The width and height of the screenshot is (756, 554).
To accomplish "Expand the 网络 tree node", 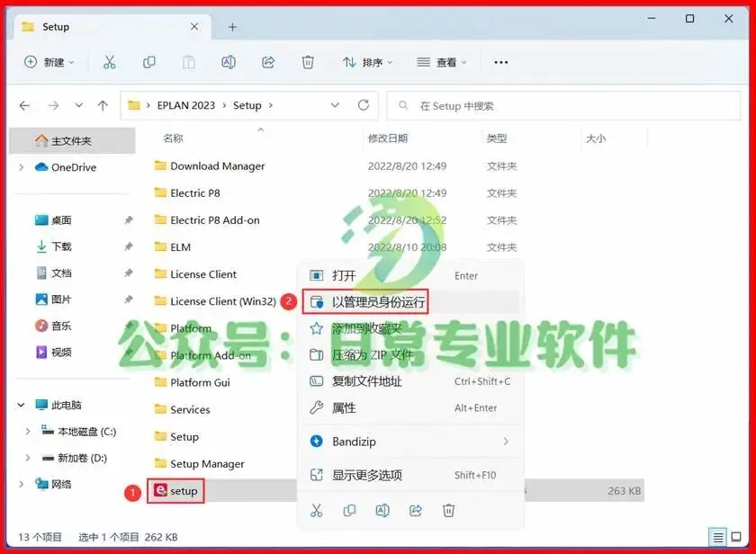I will pyautogui.click(x=22, y=484).
